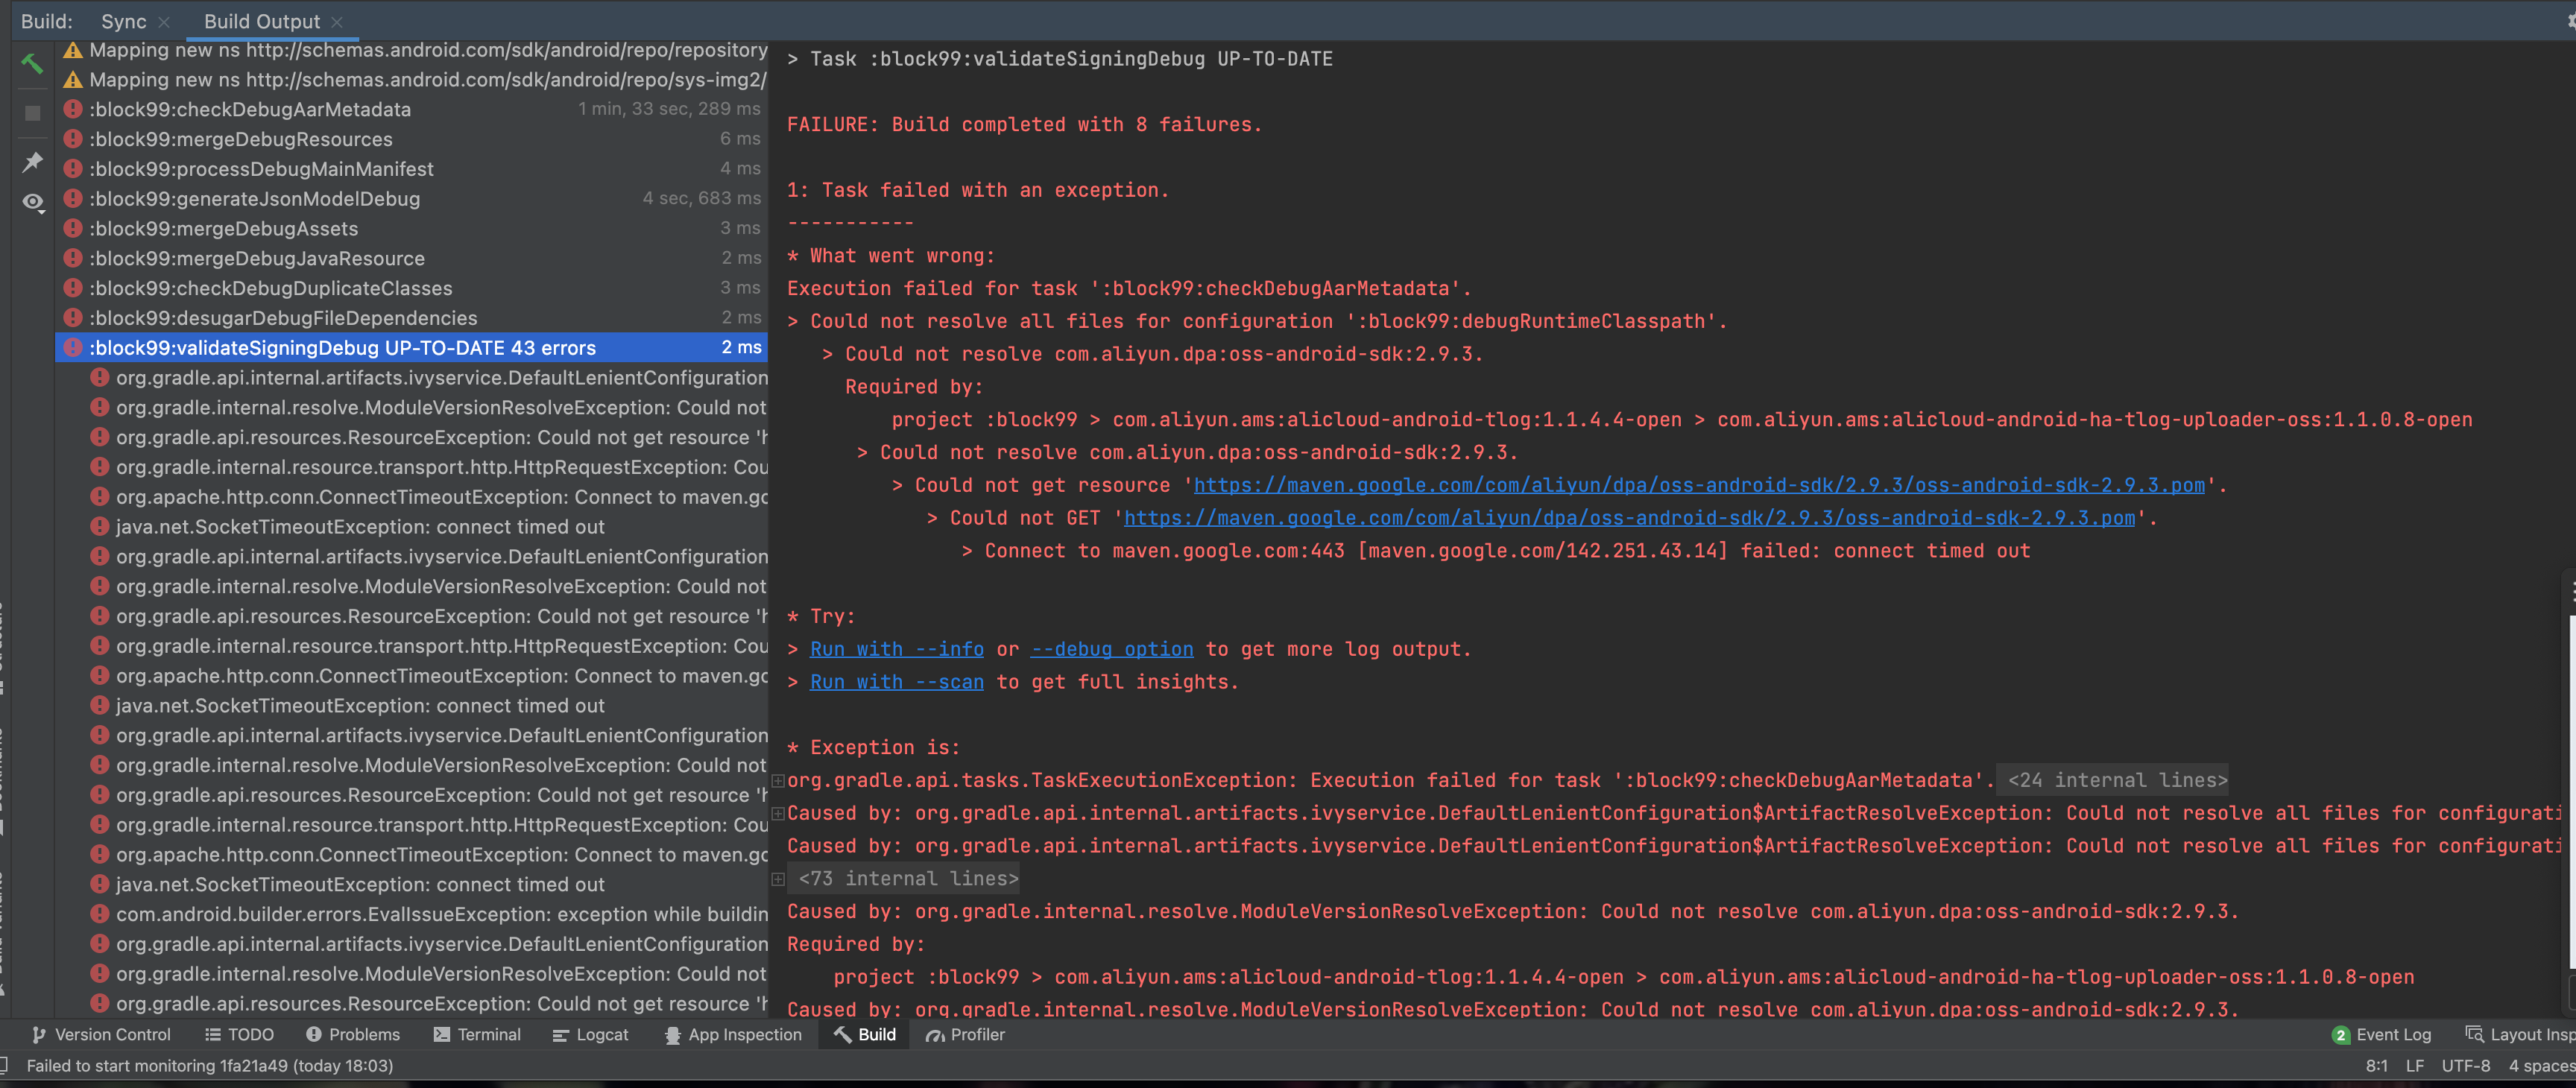Click the Terminal tab's icon

tap(441, 1034)
